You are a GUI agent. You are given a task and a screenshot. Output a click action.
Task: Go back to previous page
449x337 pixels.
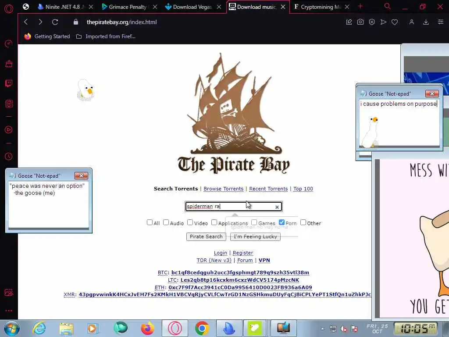26,22
